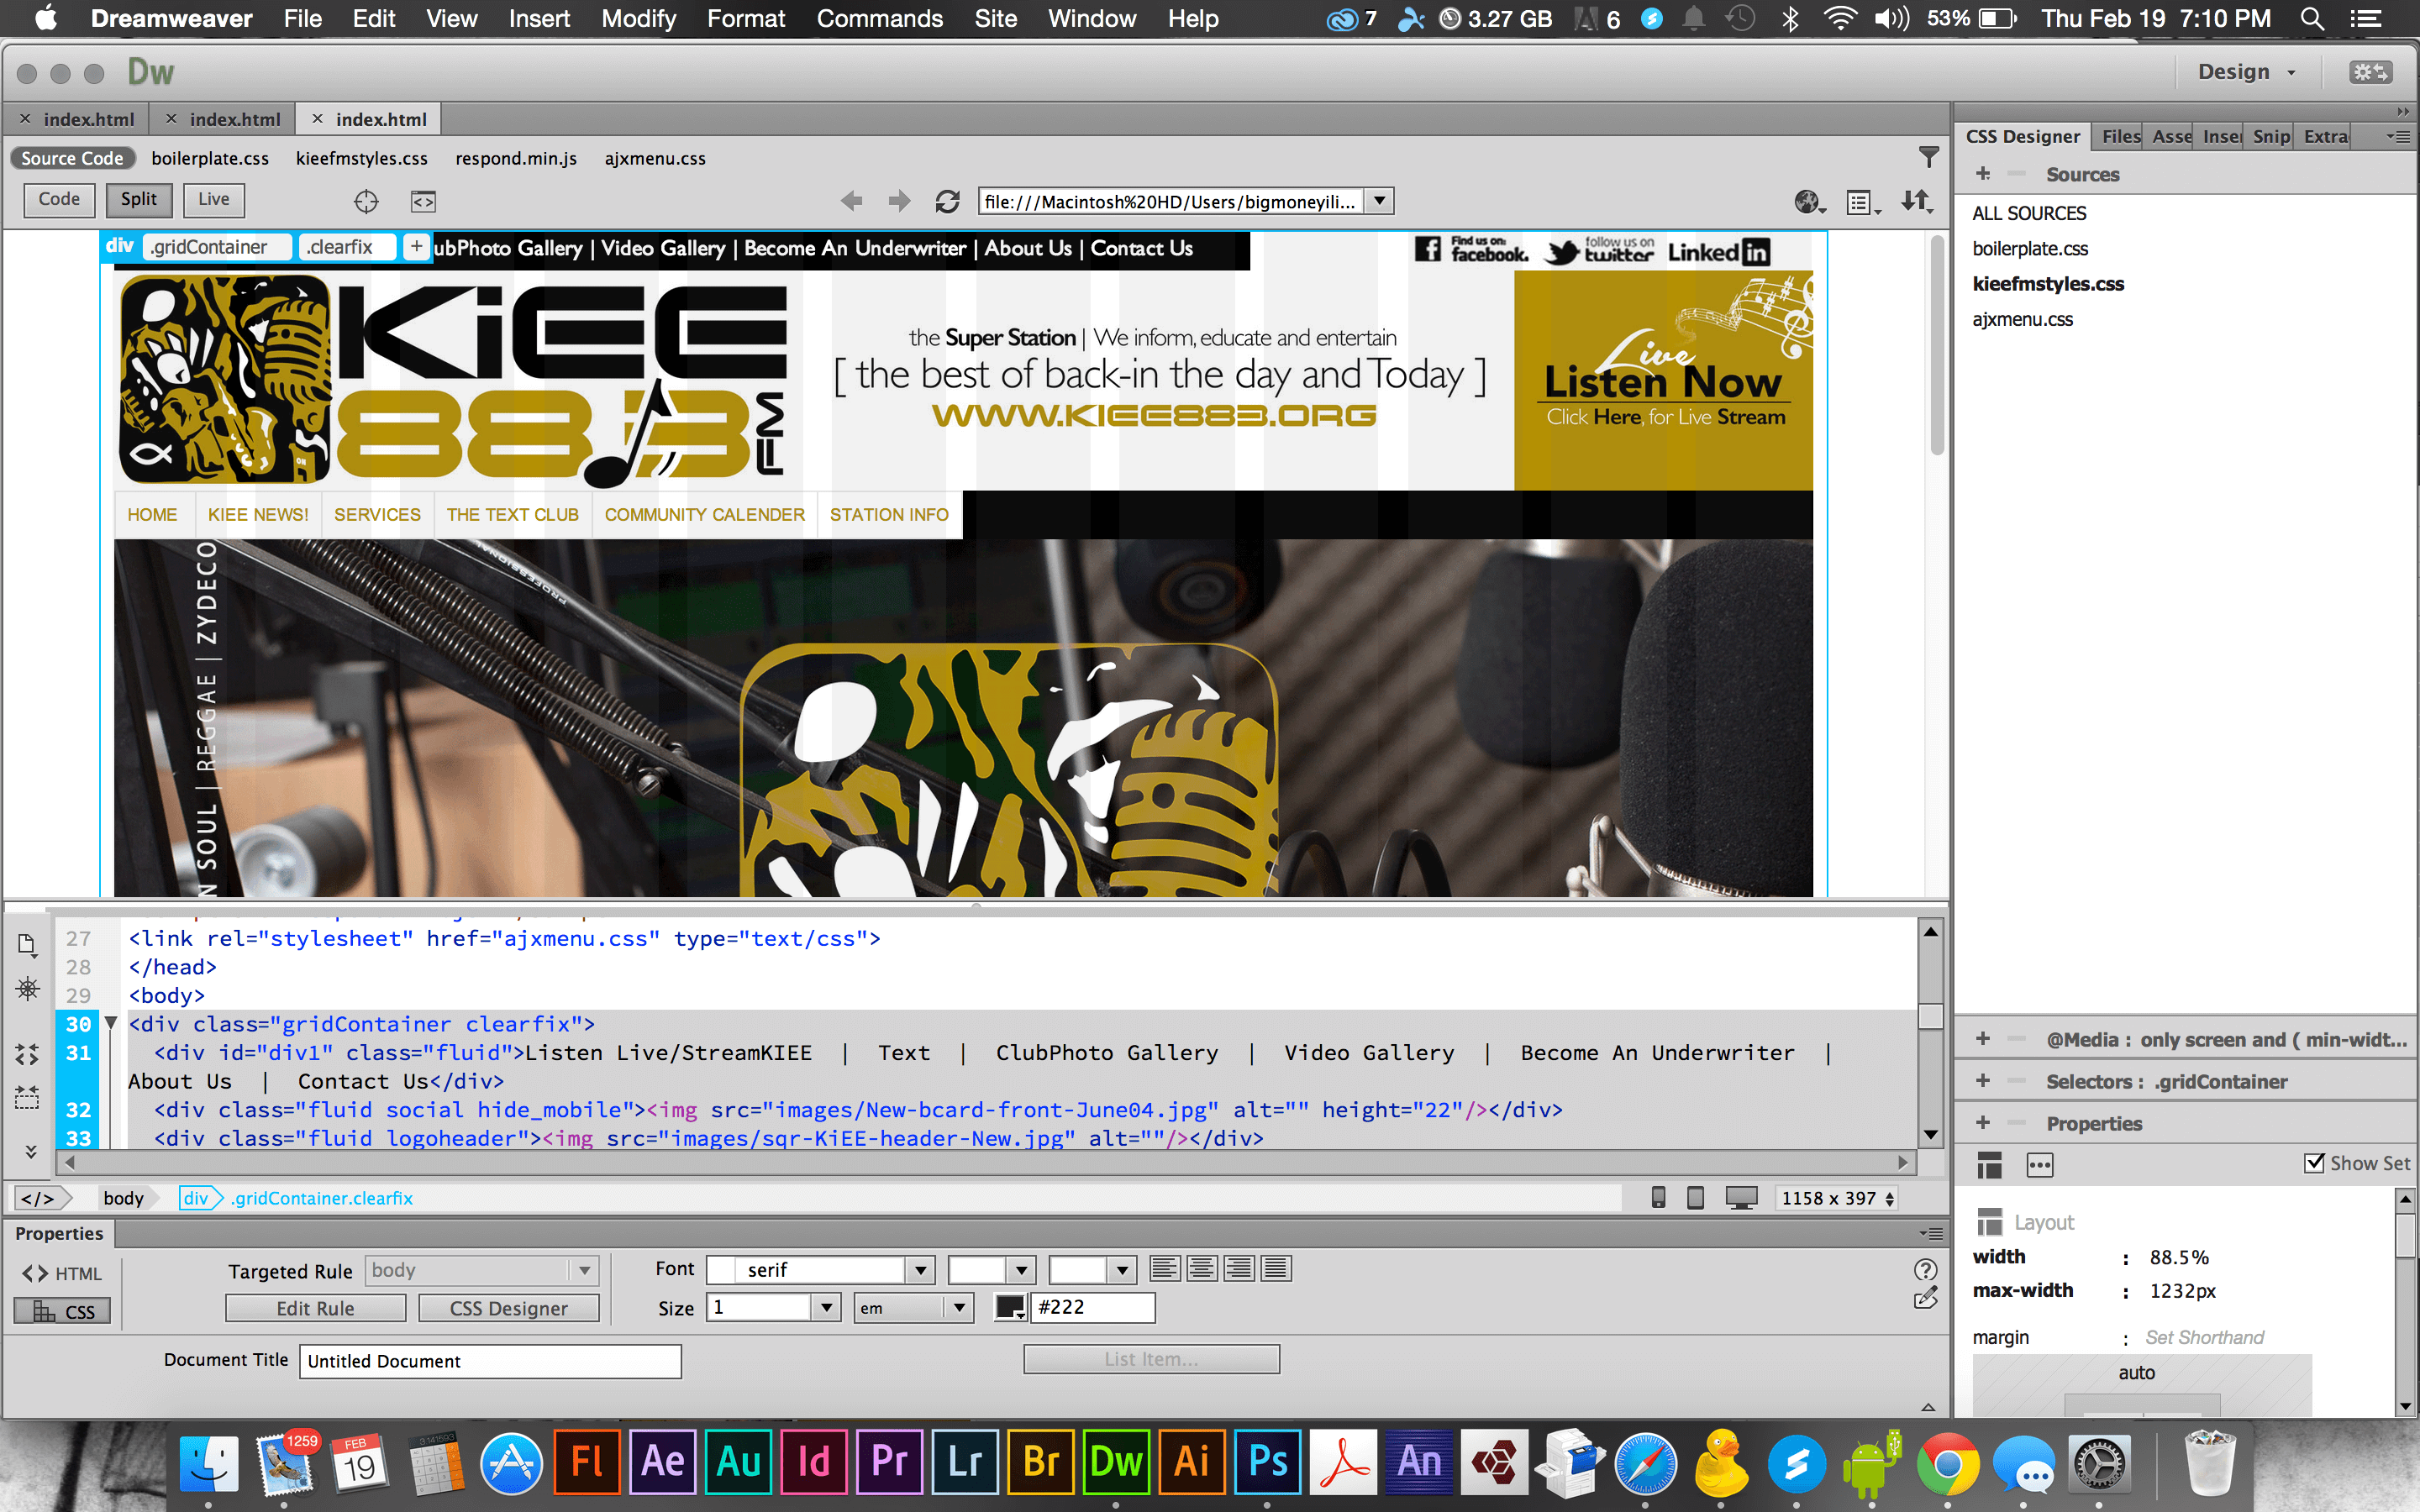
Task: Open kieefmstyles.css related file
Action: tap(361, 158)
